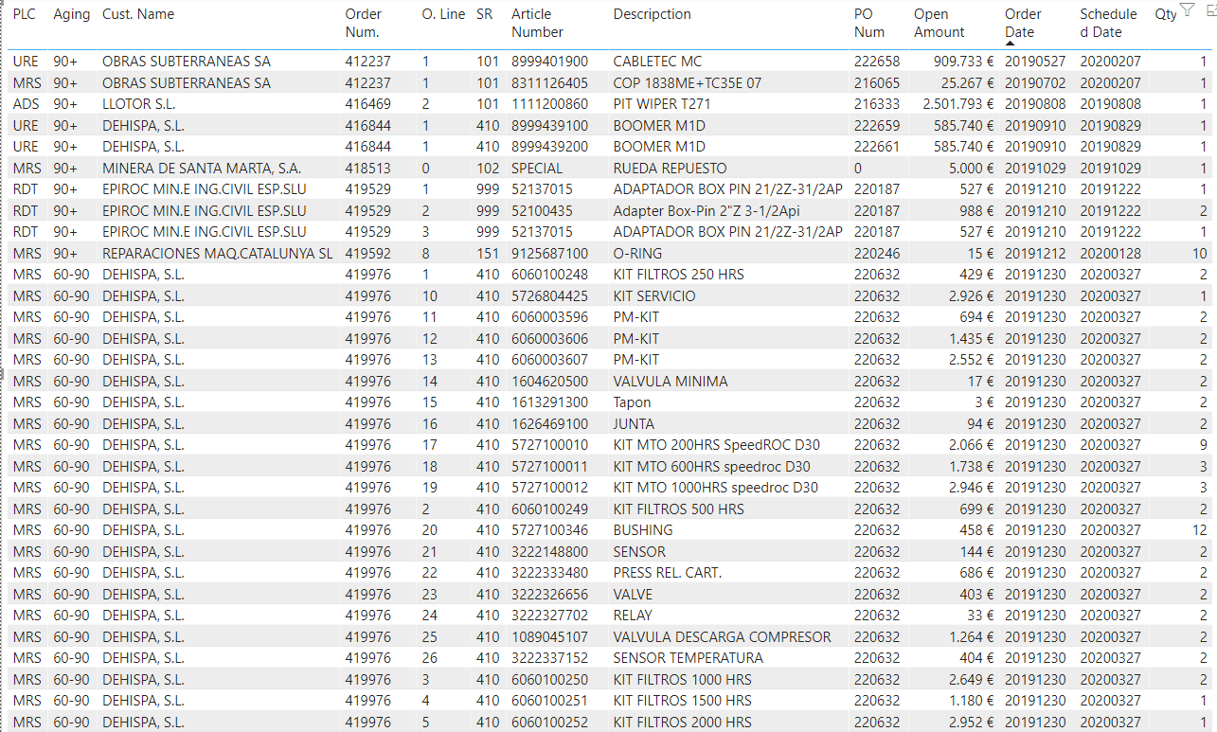Select PO number 216333
This screenshot has width=1217, height=732.
877,104
